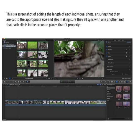This screenshot has height=133, width=133.
Task: Select the blue arrow Select tool
Action: (x=27, y=82)
